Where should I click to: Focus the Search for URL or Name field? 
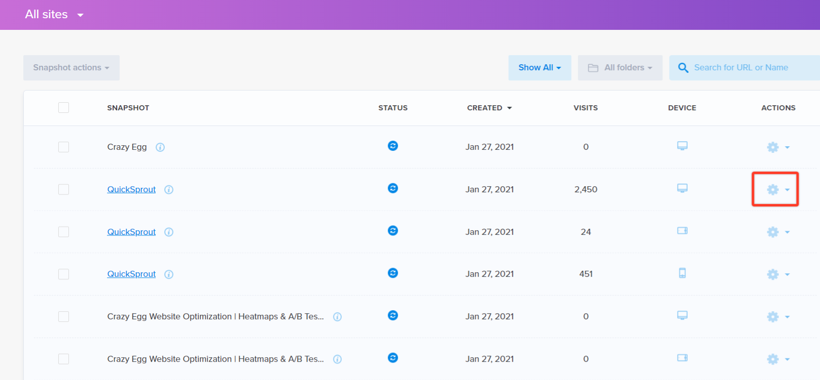coord(744,68)
